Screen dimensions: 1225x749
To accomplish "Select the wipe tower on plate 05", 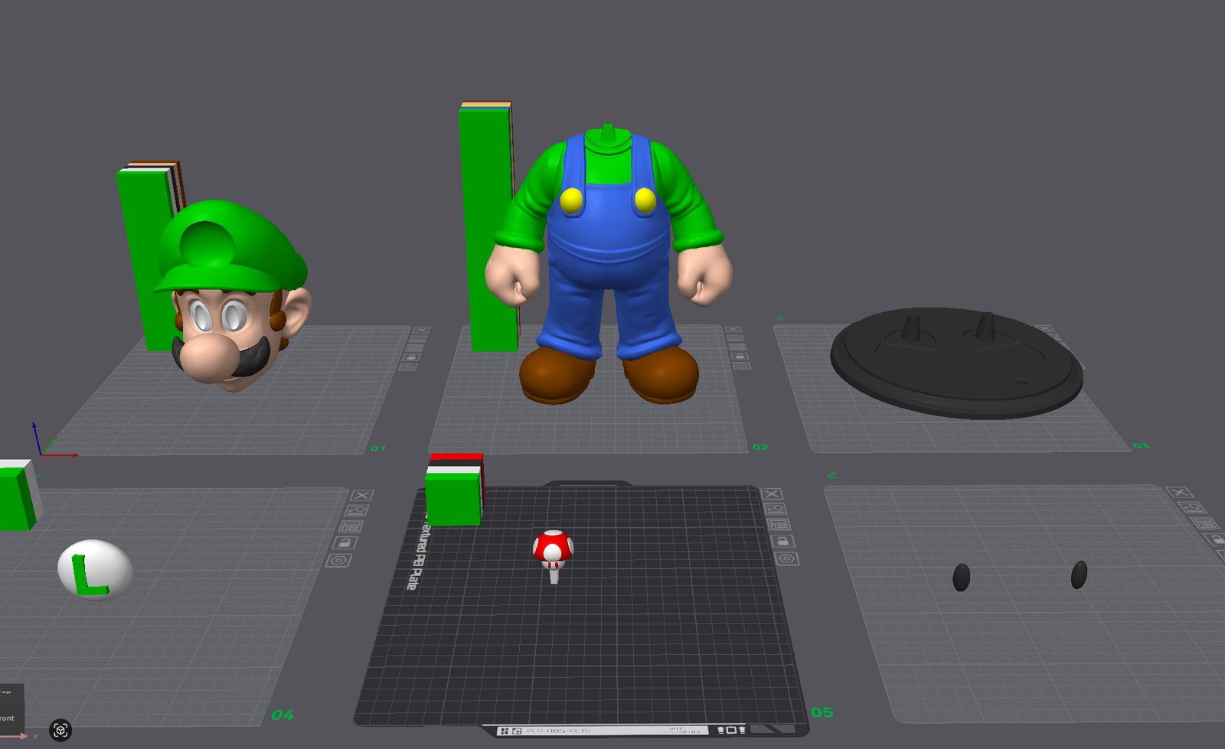I will coord(455,490).
